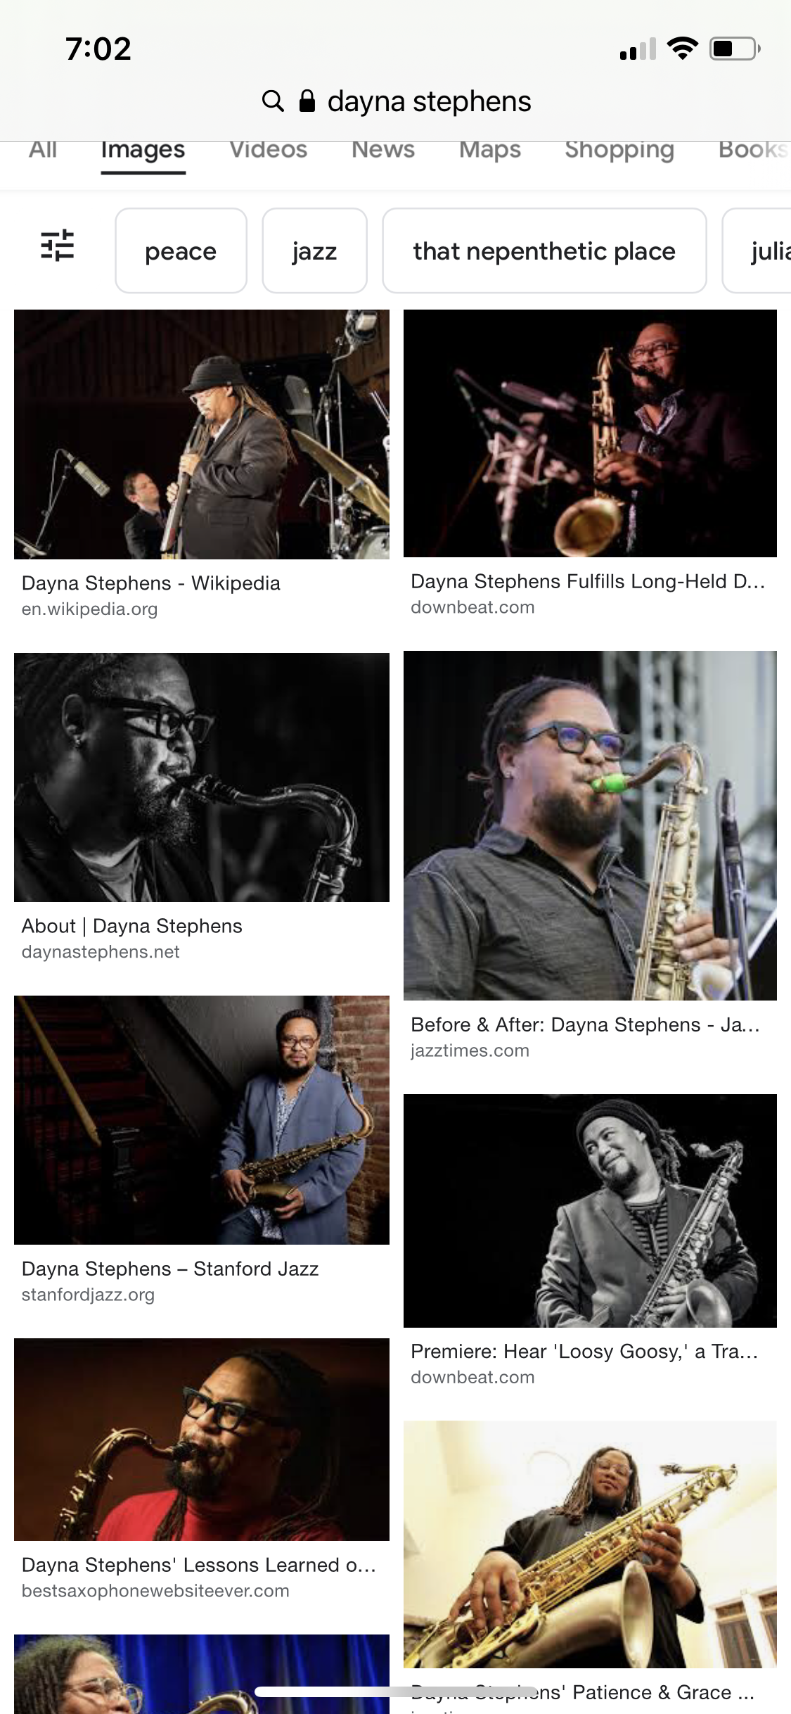The width and height of the screenshot is (791, 1714).
Task: Open the image filter settings icon
Action: 58,246
